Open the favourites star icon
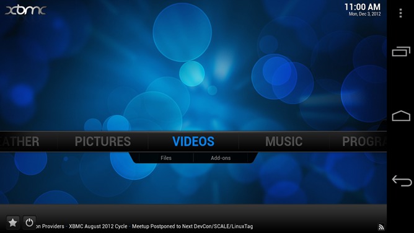This screenshot has height=233, width=414. click(12, 222)
